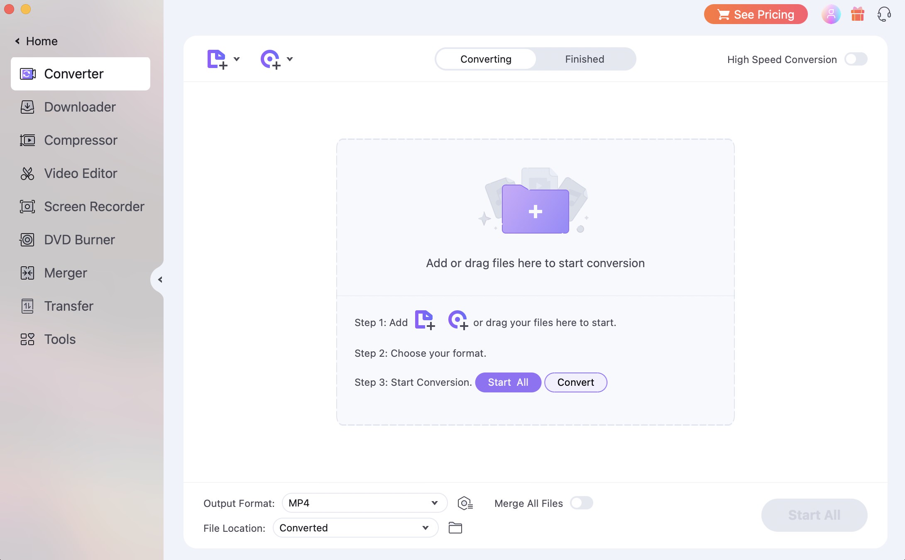Select the Compressor tool

[80, 139]
